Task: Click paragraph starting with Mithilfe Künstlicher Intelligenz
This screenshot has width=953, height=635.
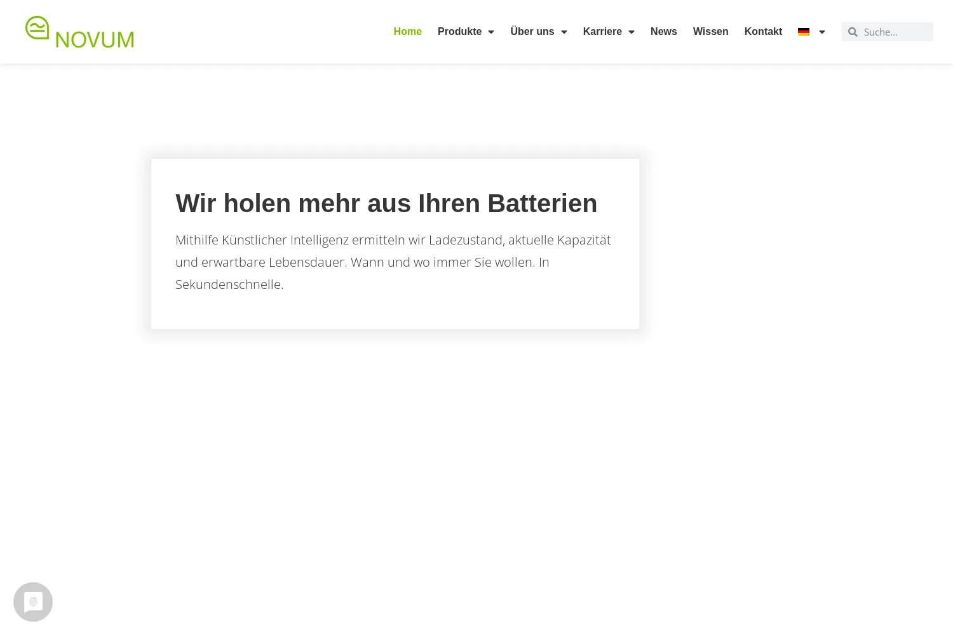Action: point(395,262)
